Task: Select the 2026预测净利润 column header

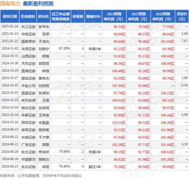Action: tap(163, 17)
